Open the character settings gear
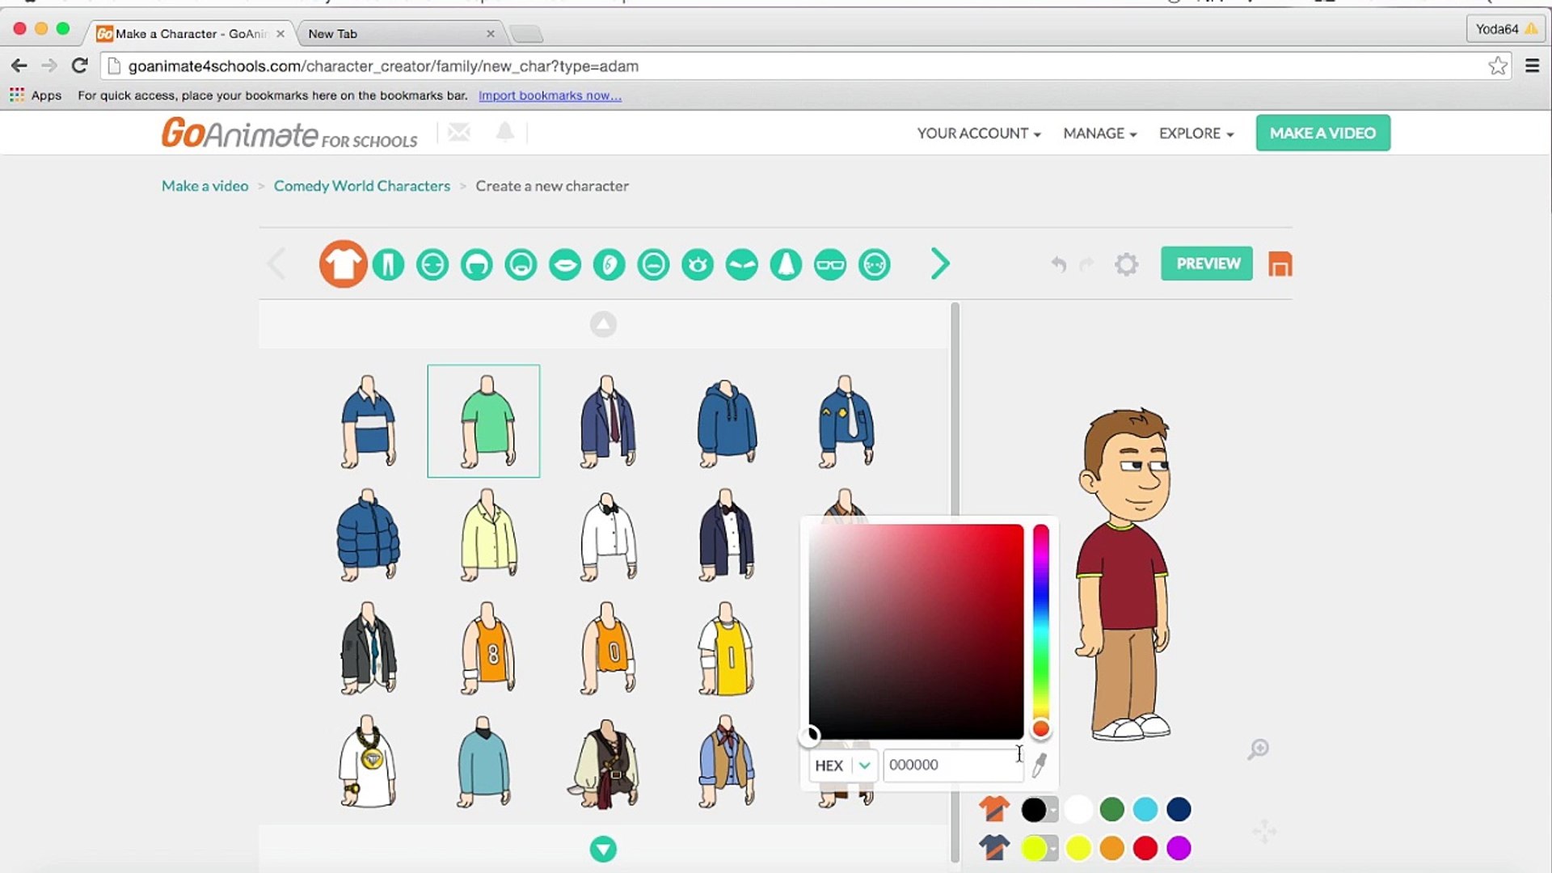This screenshot has width=1552, height=873. pos(1125,264)
